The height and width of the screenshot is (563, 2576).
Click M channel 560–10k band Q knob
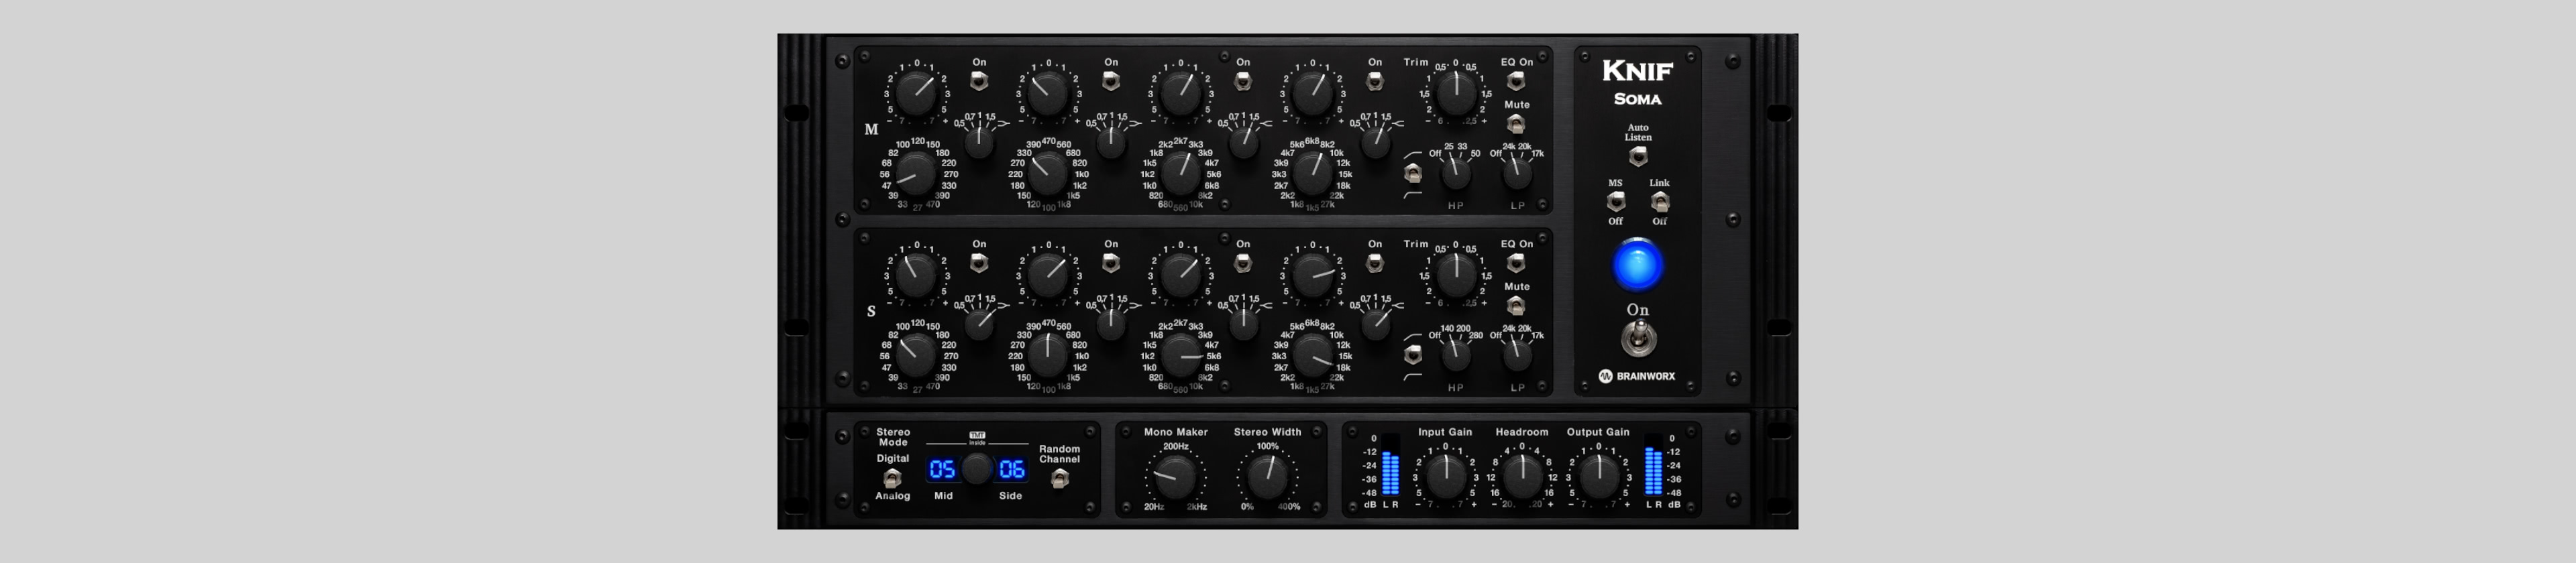[1243, 143]
